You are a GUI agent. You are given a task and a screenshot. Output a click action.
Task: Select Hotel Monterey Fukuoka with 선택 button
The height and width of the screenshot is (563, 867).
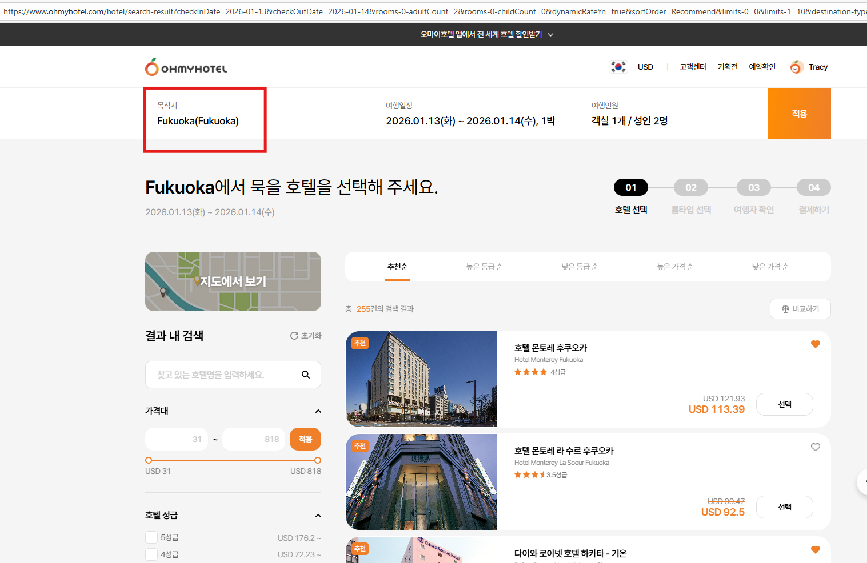(785, 404)
